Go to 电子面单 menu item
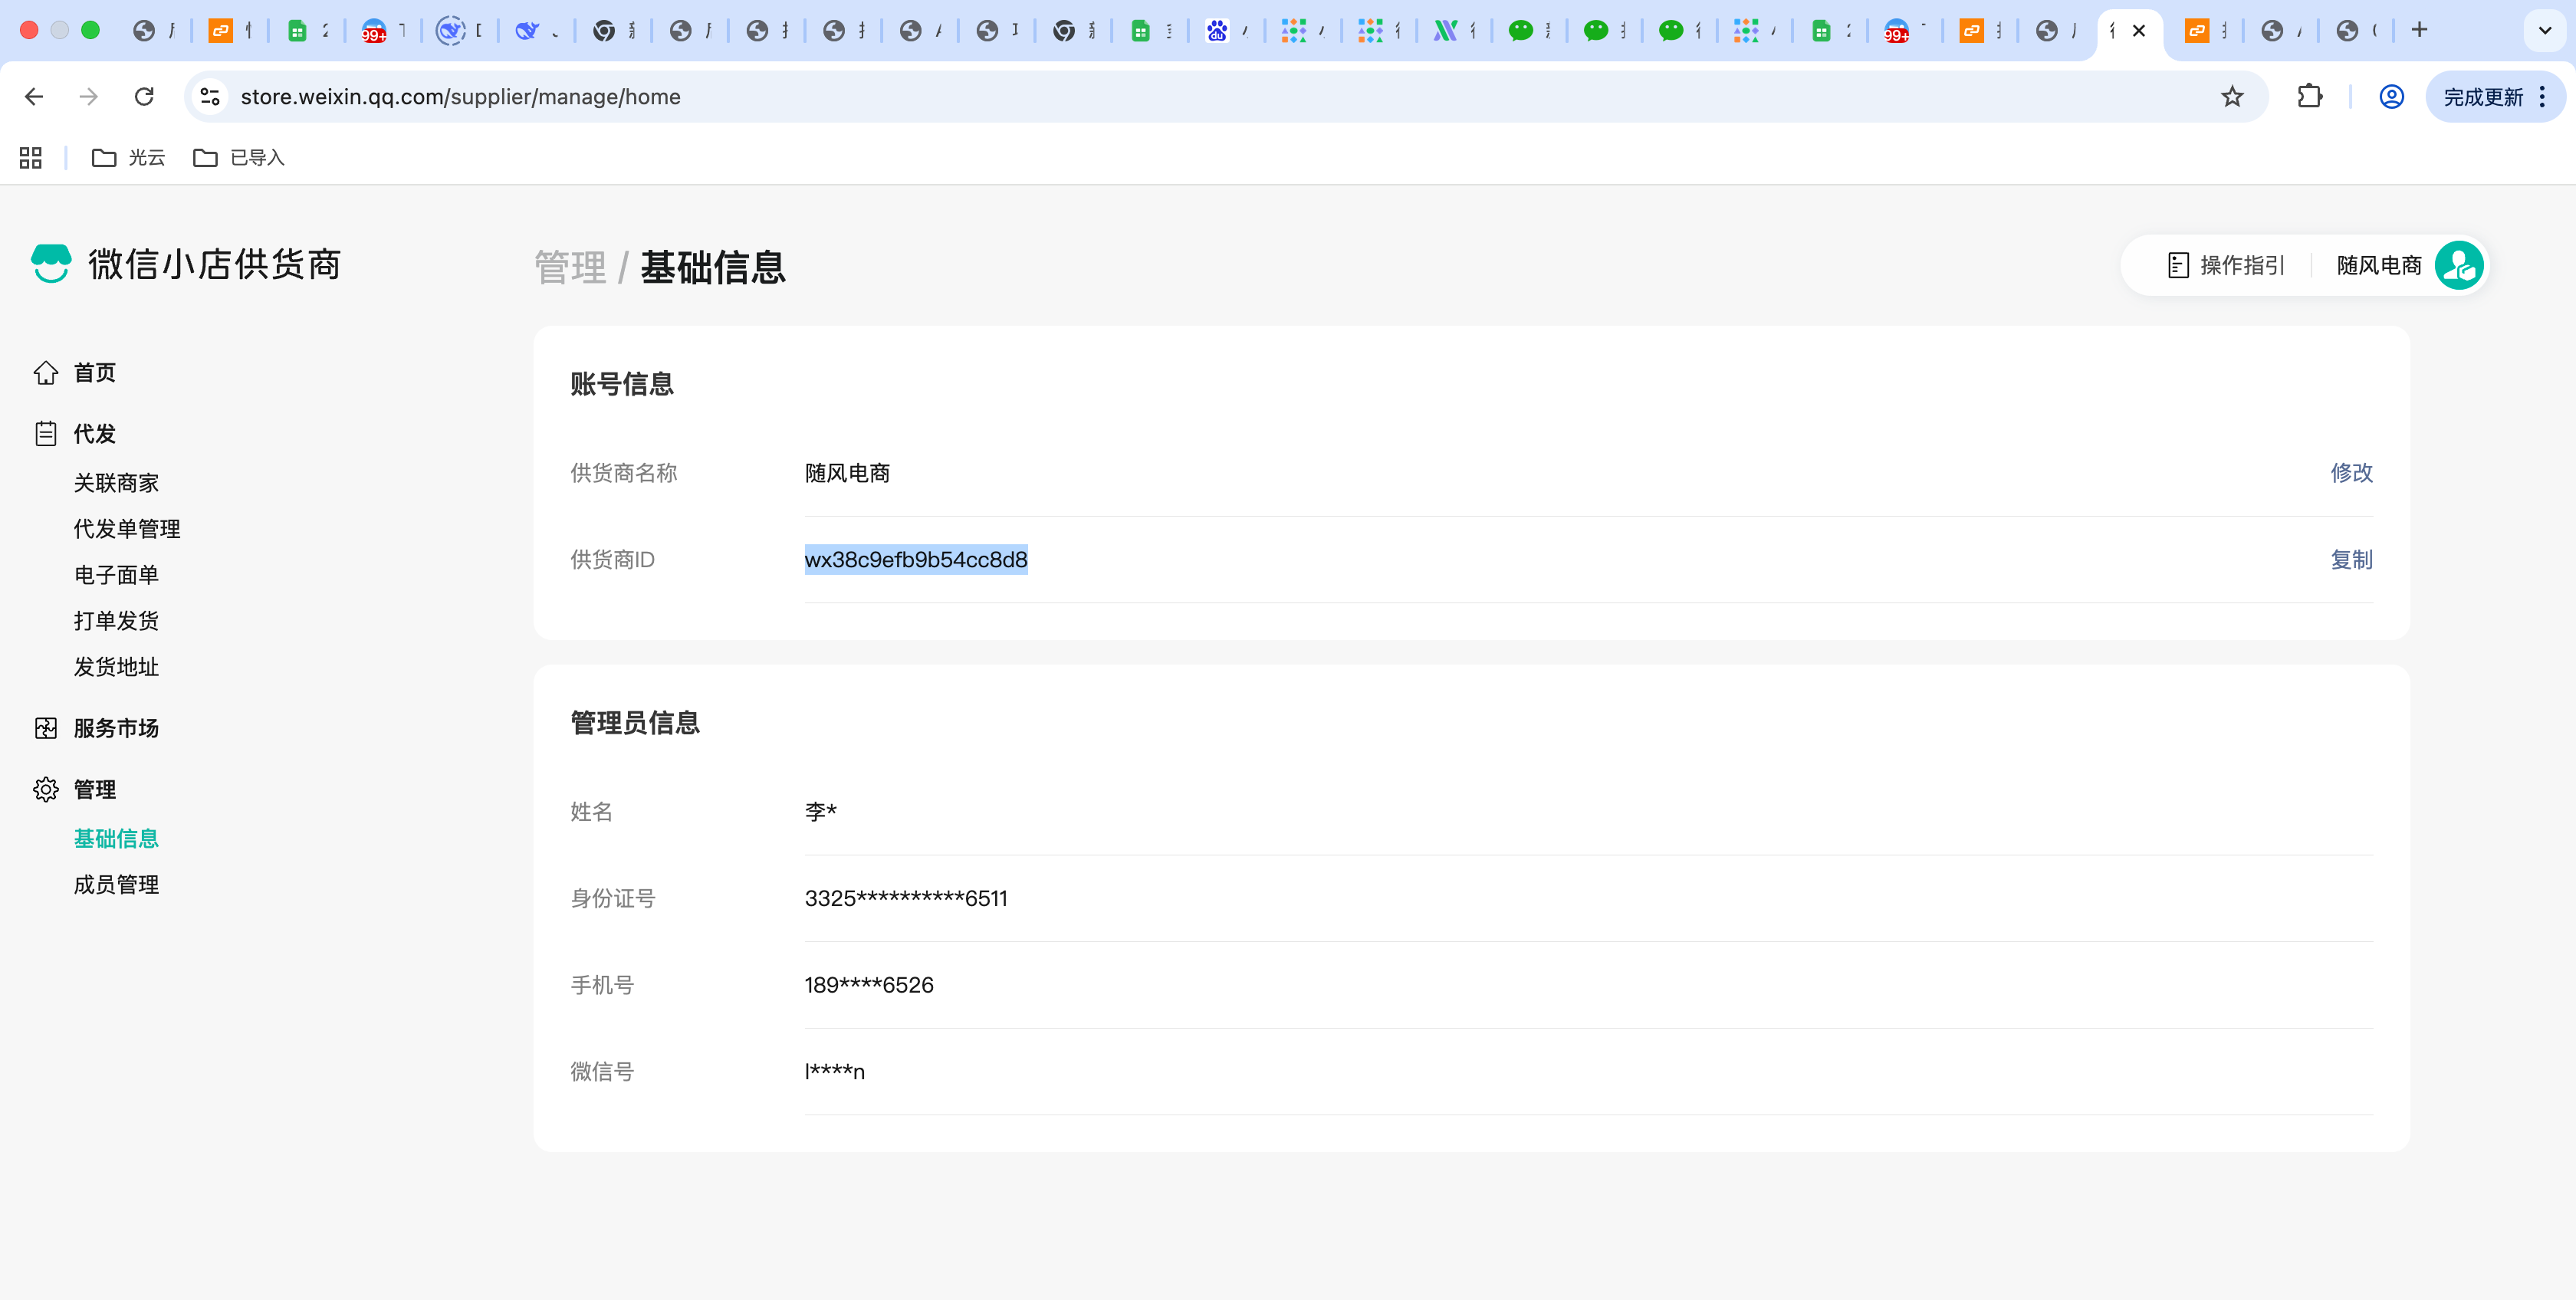Image resolution: width=2576 pixels, height=1300 pixels. coord(116,575)
